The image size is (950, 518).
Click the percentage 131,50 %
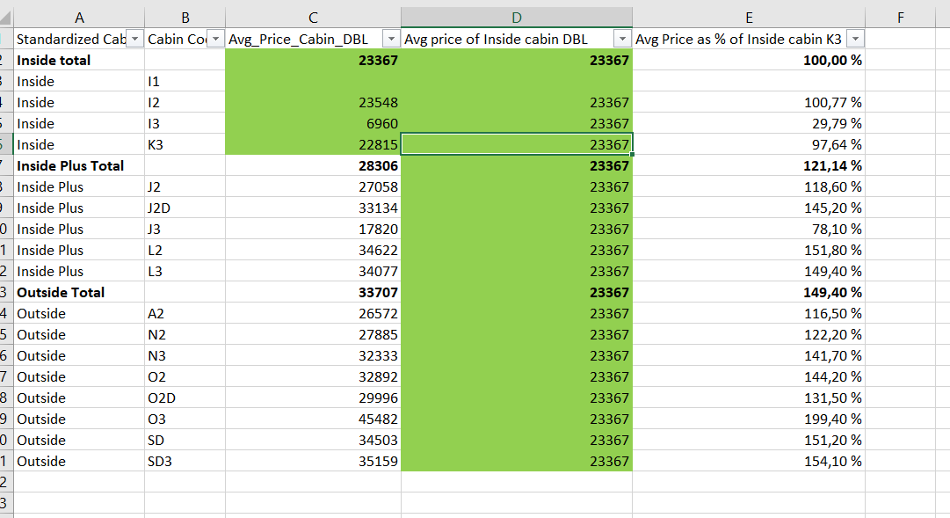point(832,398)
